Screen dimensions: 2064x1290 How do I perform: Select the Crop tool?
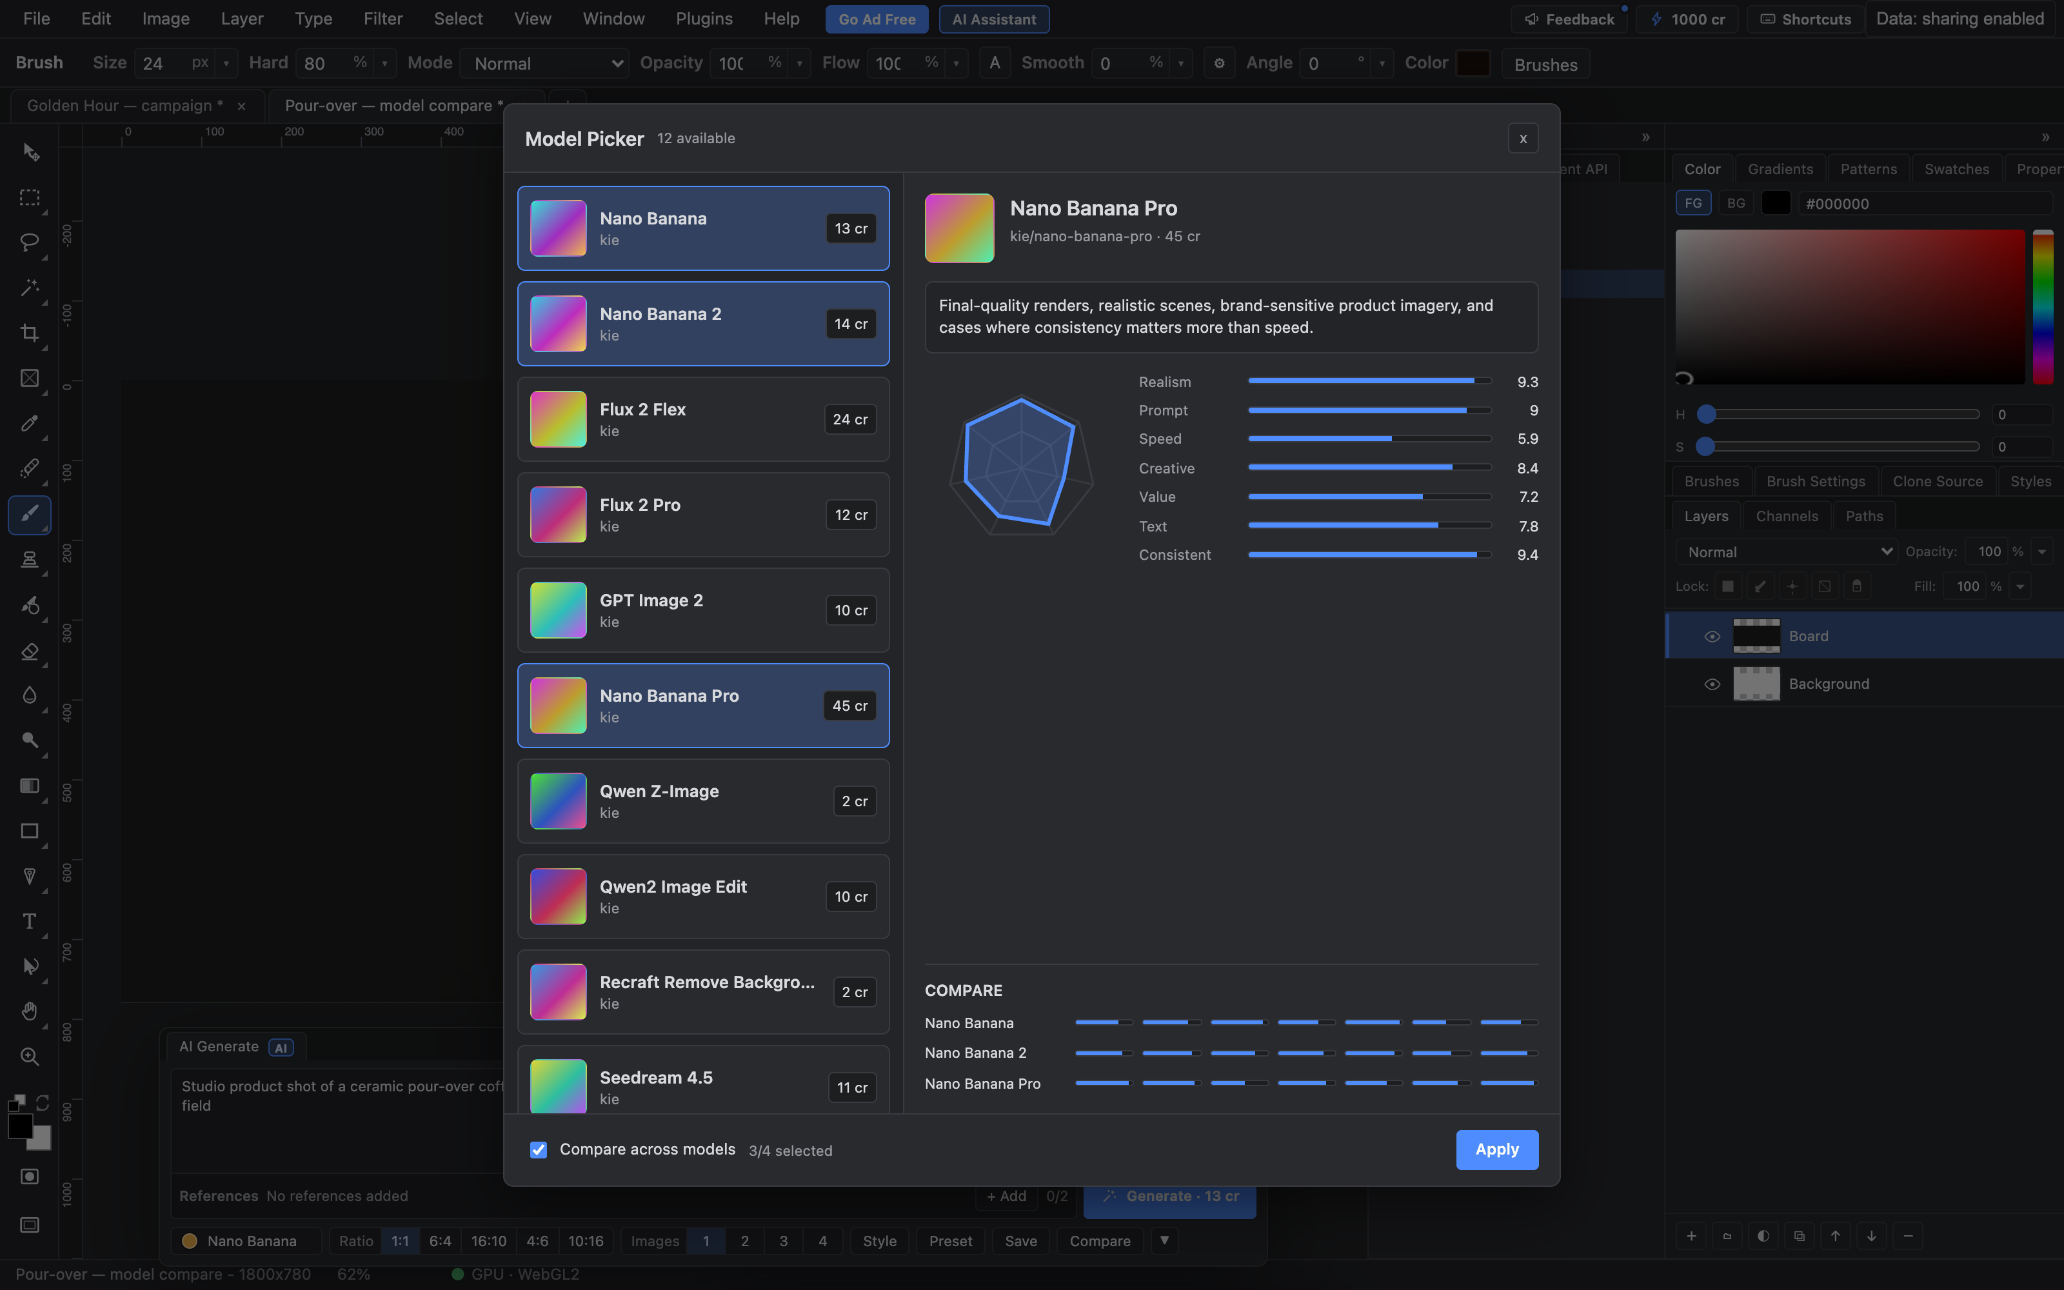coord(30,333)
